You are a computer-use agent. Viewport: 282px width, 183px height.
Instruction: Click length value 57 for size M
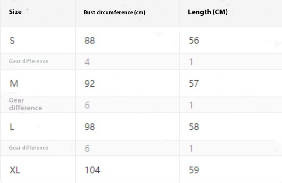pyautogui.click(x=194, y=83)
